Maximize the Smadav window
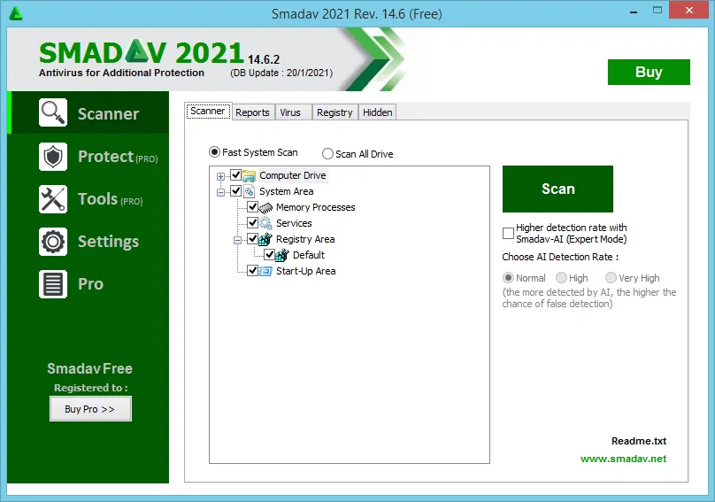Viewport: 715px width, 502px height. click(657, 10)
